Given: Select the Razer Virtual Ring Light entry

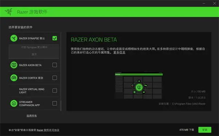Looking at the screenshot, I should (34, 91).
